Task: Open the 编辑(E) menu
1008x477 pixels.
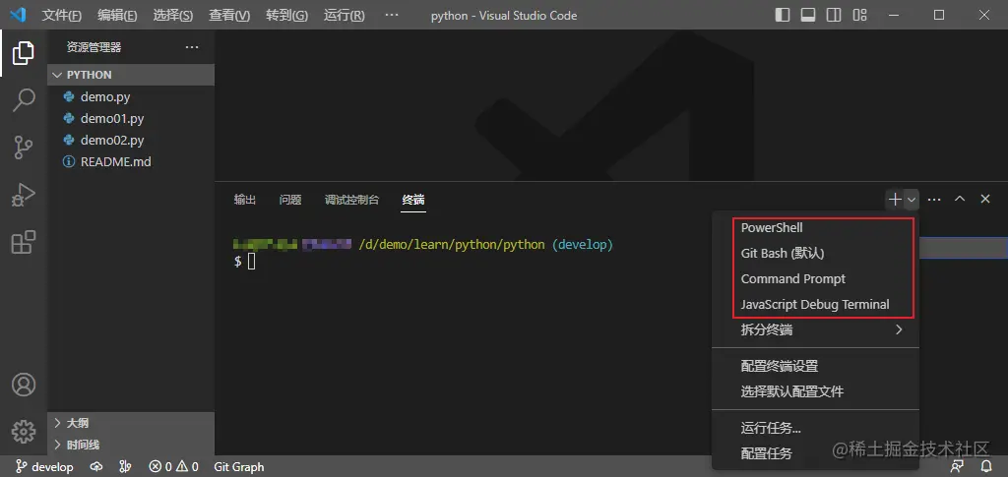Action: pos(117,15)
